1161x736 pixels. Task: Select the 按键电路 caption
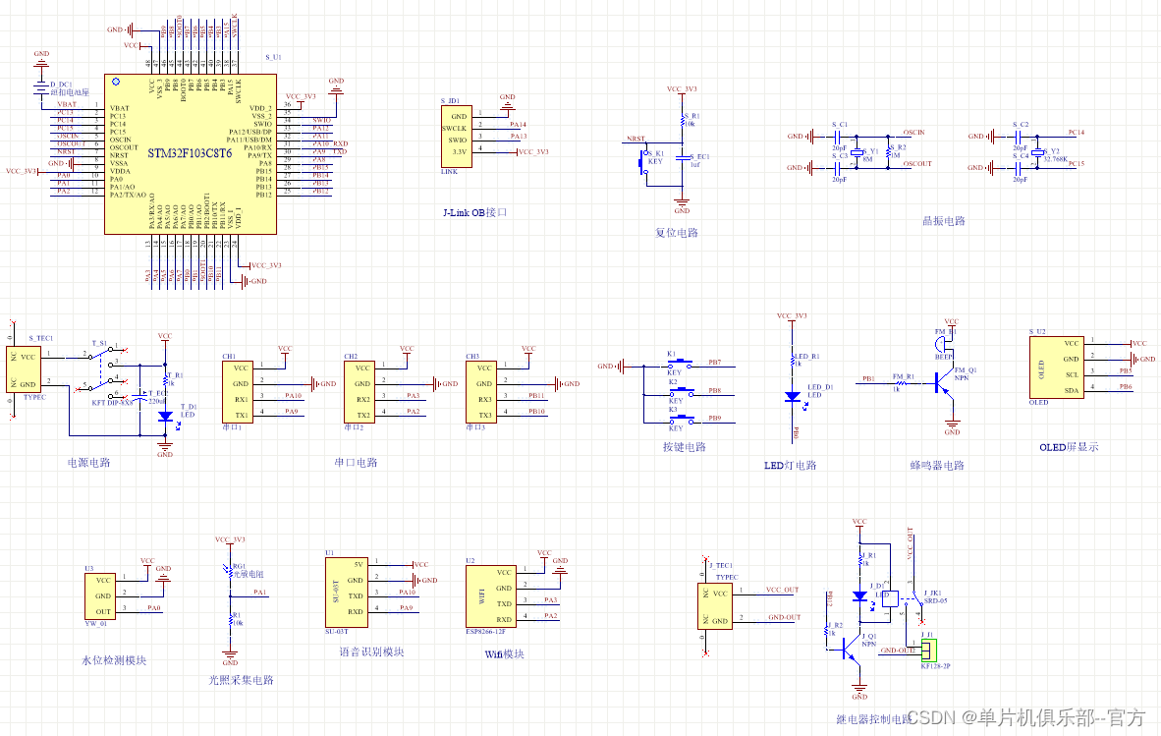[685, 447]
